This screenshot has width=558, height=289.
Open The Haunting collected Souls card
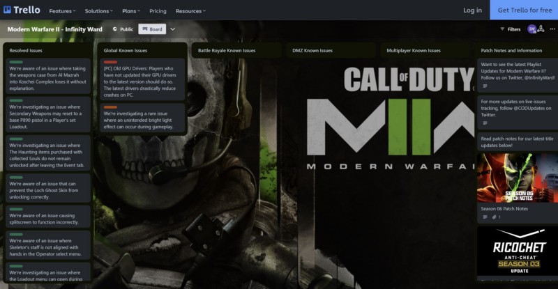click(48, 153)
